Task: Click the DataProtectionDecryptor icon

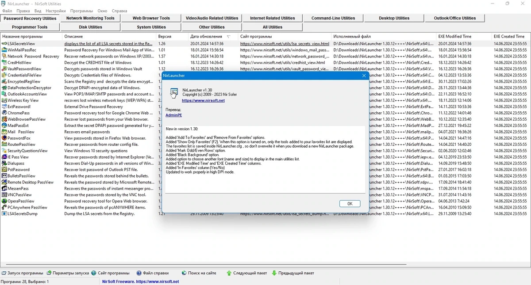Action: point(4,88)
